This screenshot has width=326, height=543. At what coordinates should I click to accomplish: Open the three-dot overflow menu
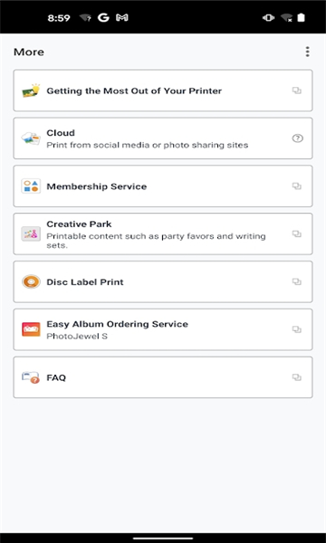pyautogui.click(x=307, y=52)
